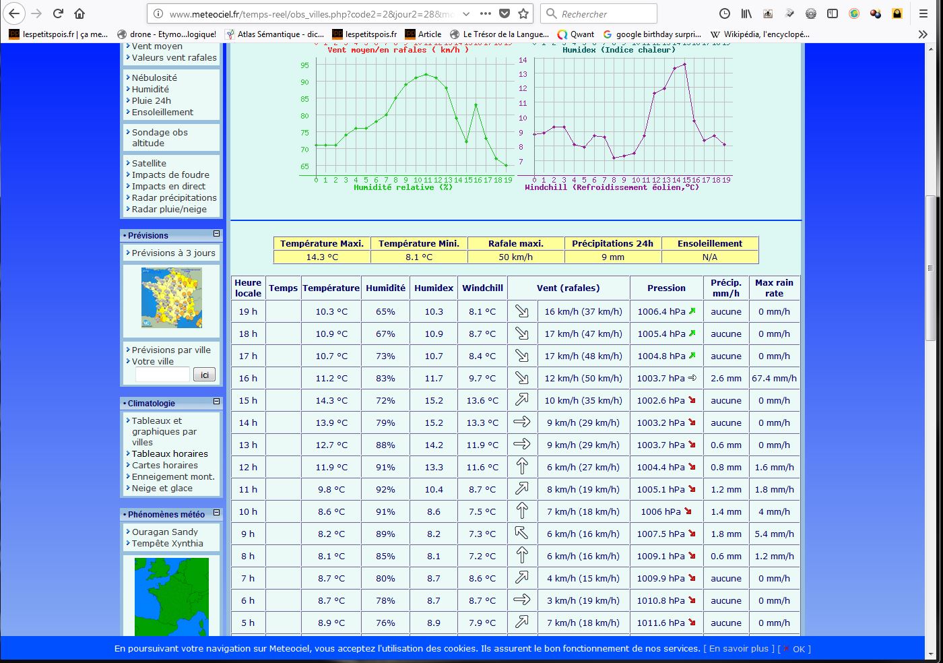The width and height of the screenshot is (943, 663).
Task: Open the browser history clock icon
Action: coord(725,13)
